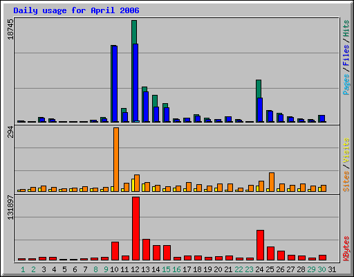
Task: Click the day 6 axis label
Action: click(x=75, y=269)
